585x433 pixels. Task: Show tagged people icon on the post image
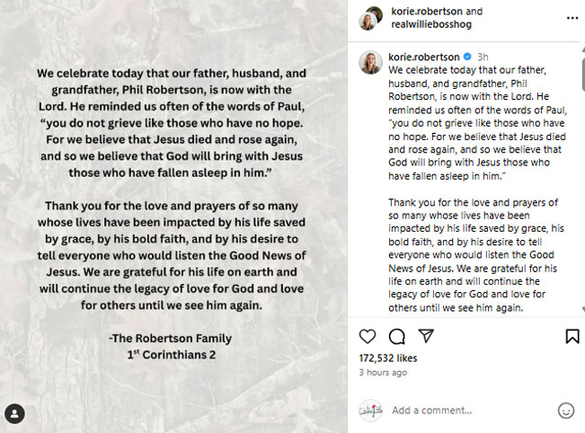(14, 413)
